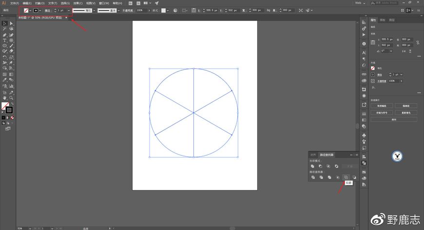Click the Crop pathfinder icon
The image size is (424, 230).
[337, 177]
